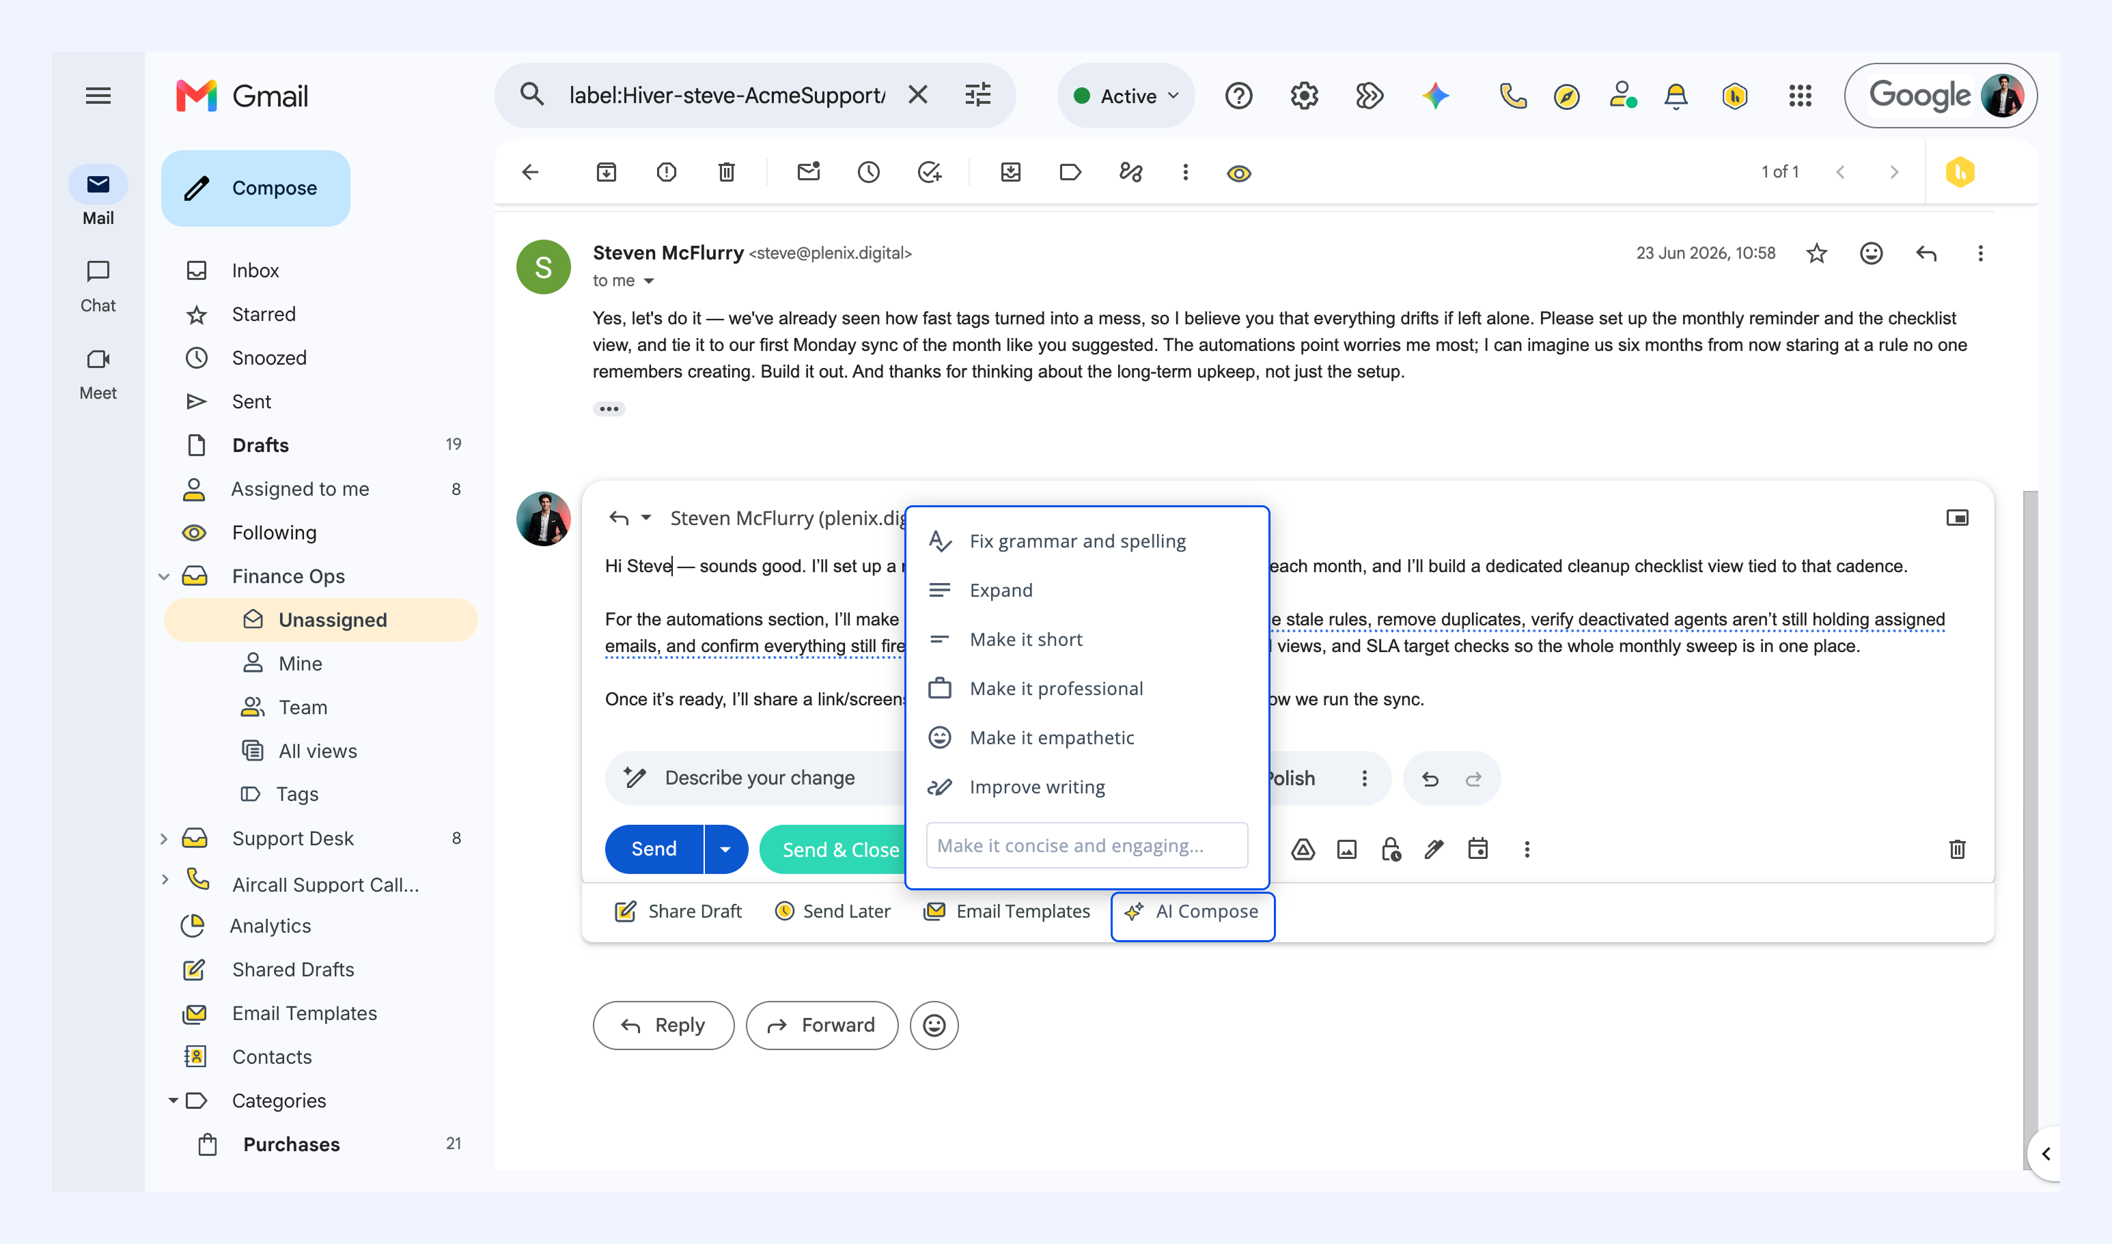Image resolution: width=2112 pixels, height=1244 pixels.
Task: Snooze this conversation
Action: coord(869,172)
